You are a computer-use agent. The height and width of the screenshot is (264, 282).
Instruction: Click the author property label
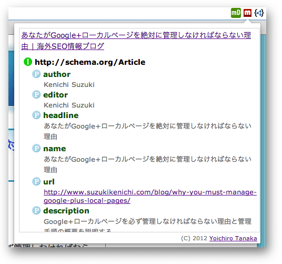pos(57,74)
